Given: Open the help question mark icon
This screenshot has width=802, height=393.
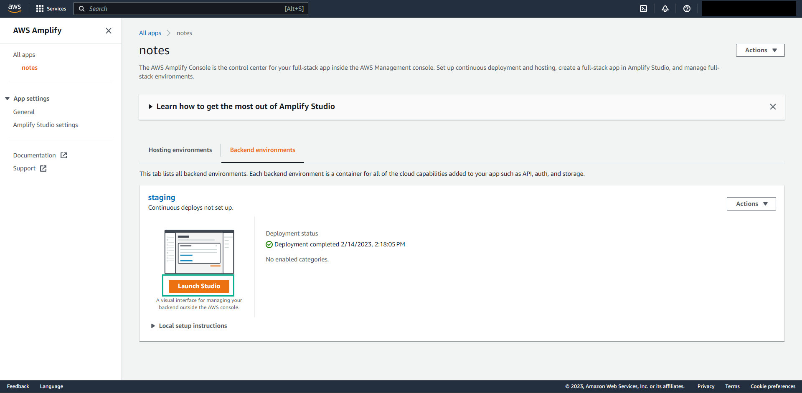Looking at the screenshot, I should coord(687,9).
